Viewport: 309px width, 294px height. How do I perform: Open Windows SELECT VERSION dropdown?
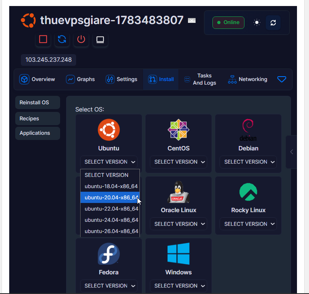178,286
